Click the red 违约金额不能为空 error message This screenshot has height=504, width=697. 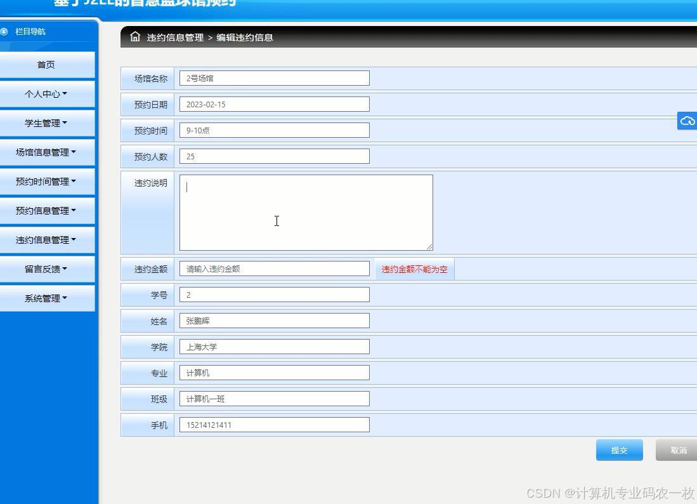pos(414,269)
